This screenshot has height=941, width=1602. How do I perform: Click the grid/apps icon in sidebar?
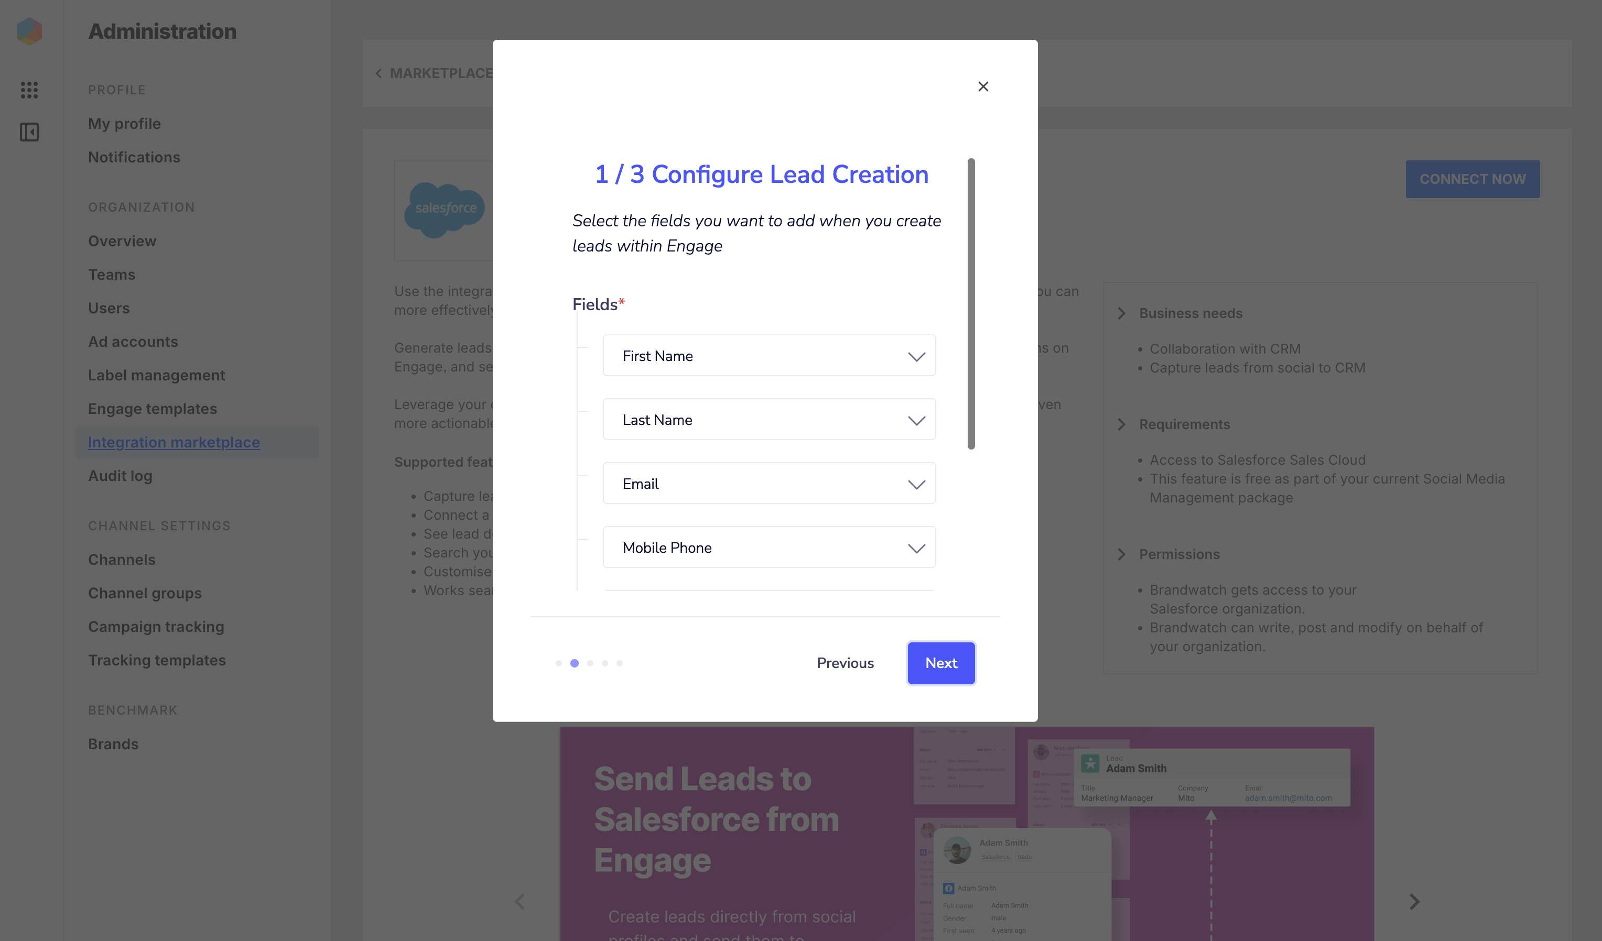(29, 90)
